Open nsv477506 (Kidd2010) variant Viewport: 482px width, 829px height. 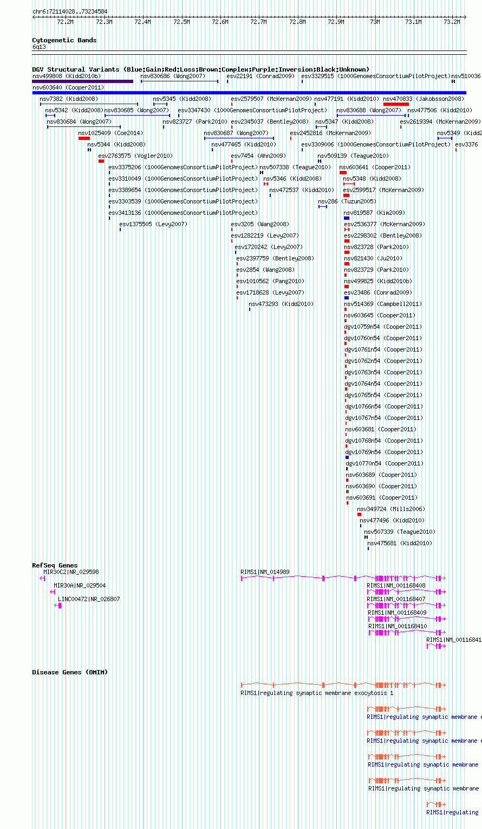coord(440,110)
